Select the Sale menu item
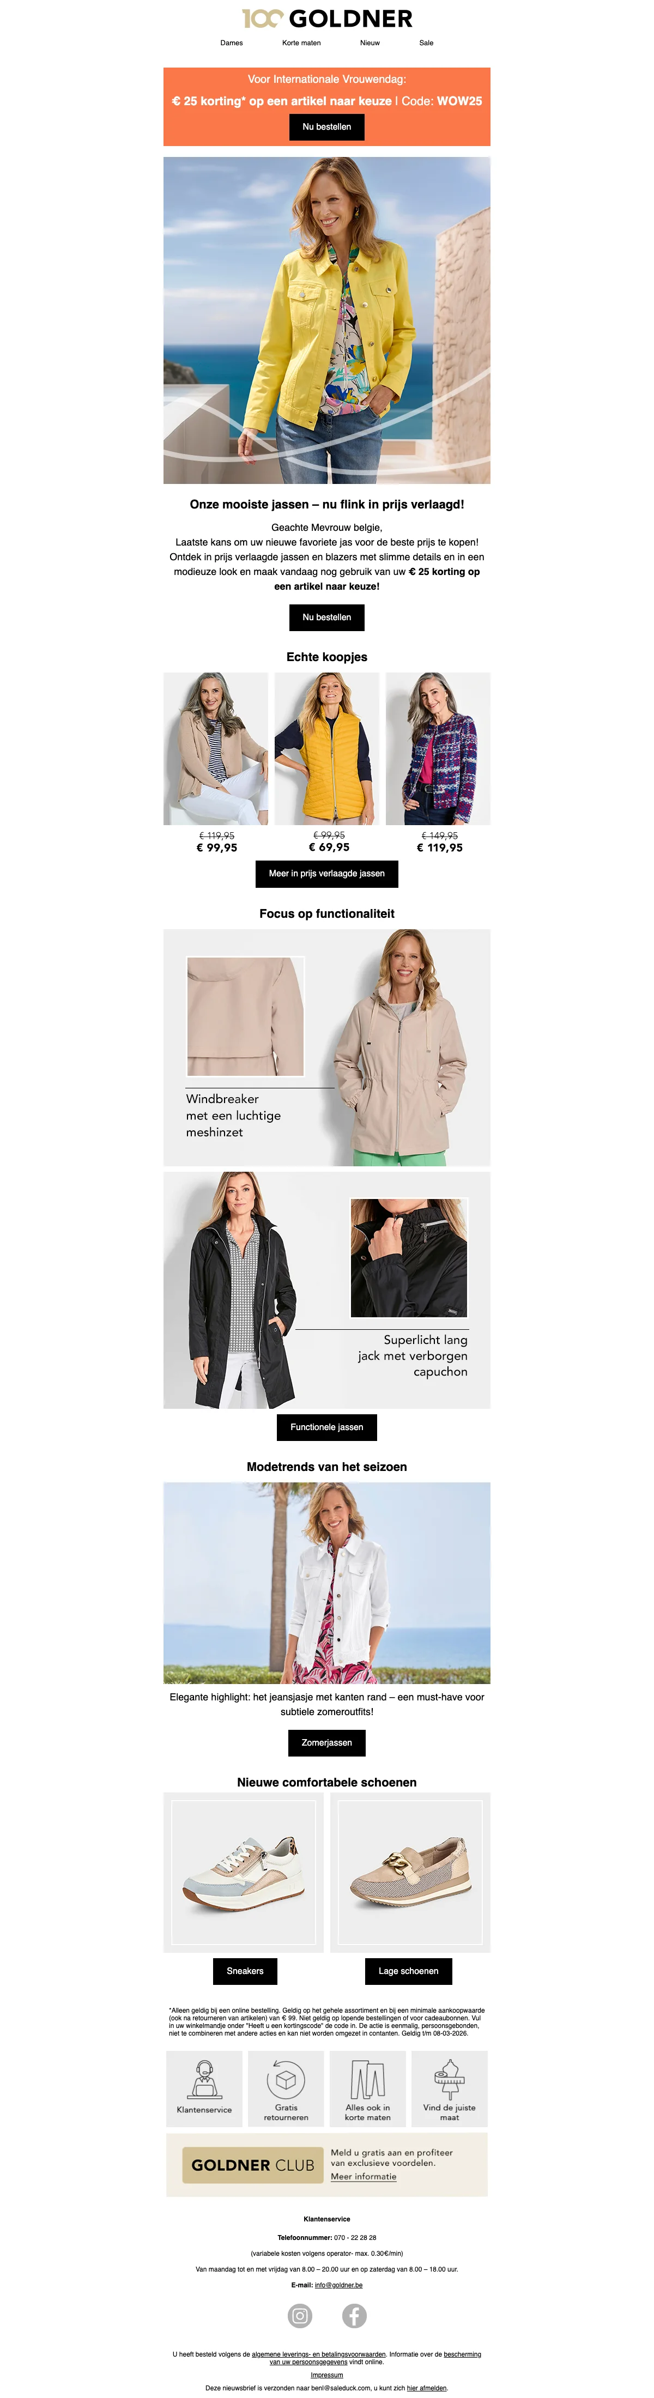Viewport: 654px width, 2398px height. pos(426,43)
